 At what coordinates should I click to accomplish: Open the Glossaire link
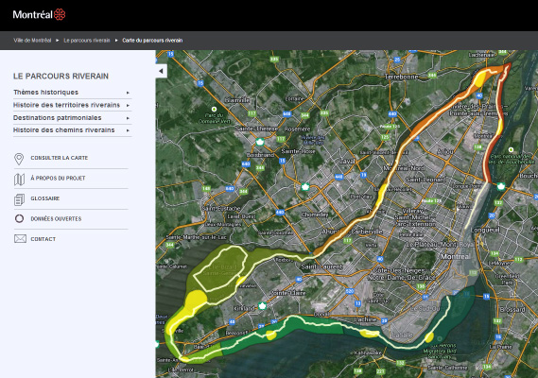click(x=45, y=198)
